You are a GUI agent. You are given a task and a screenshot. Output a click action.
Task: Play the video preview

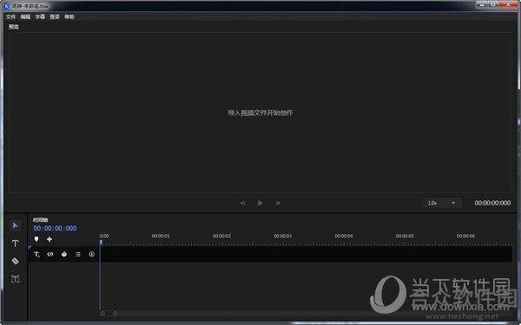point(260,203)
